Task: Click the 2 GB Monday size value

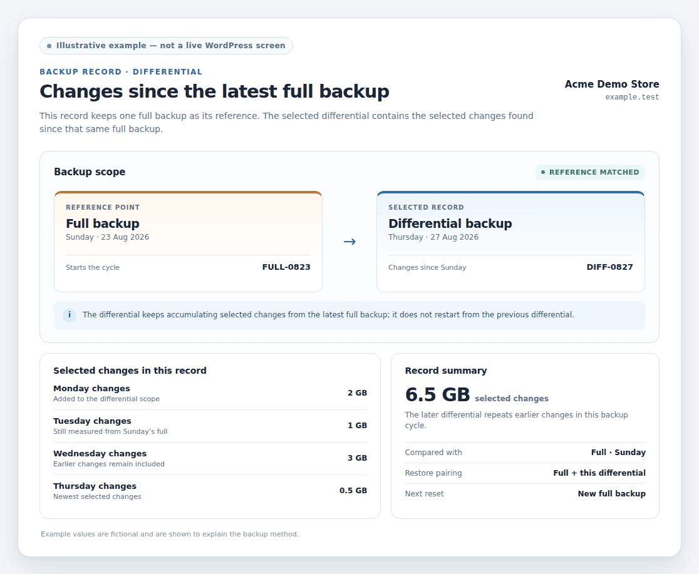Action: 357,393
